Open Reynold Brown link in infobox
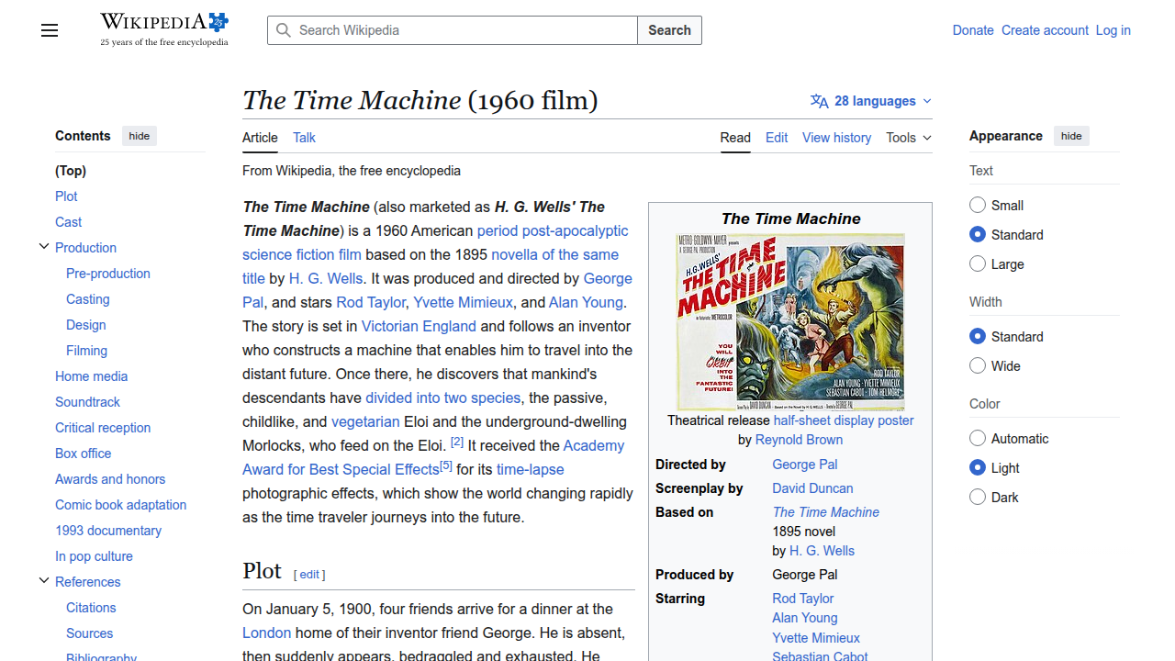The width and height of the screenshot is (1175, 661). point(799,440)
